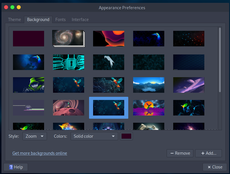Choose the orange red abstract waves wallpaper
Screen dimensions: 230x174
[x=109, y=39]
